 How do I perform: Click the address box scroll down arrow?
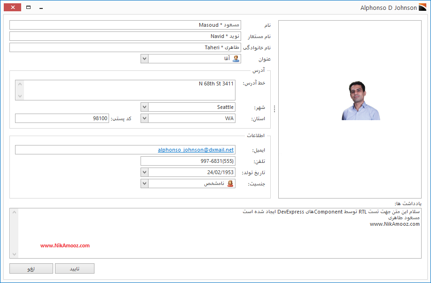20,96
